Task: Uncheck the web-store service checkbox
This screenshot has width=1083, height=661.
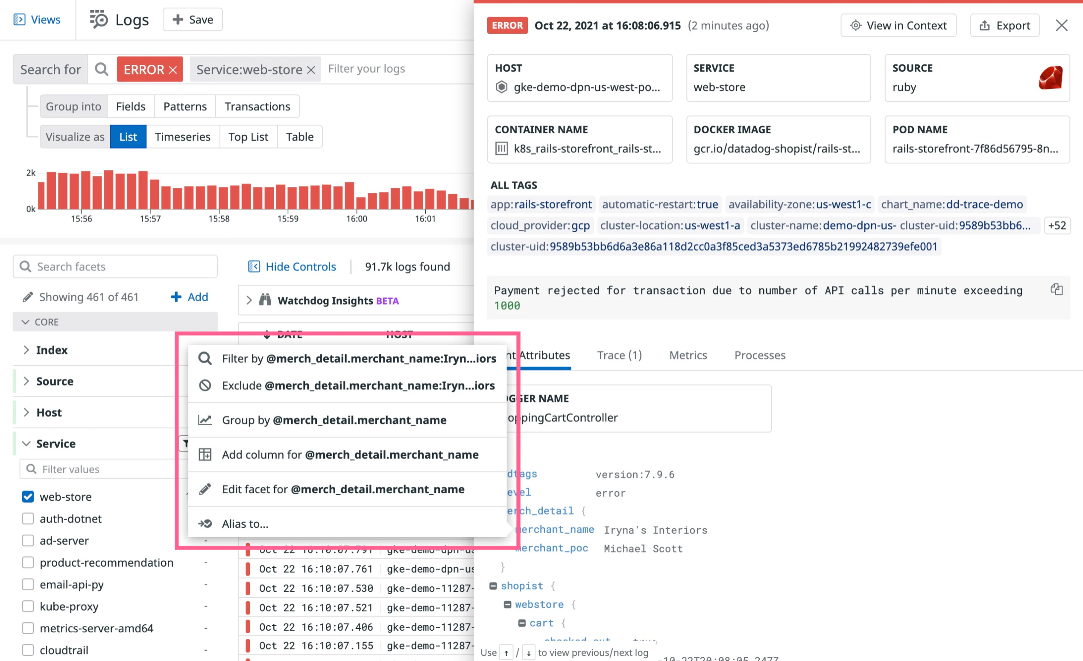Action: (x=28, y=497)
